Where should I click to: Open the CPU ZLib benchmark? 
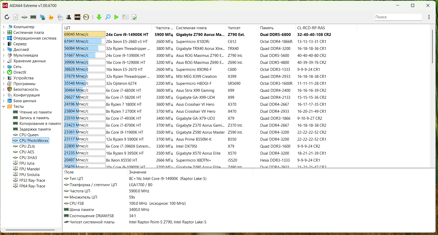click(x=27, y=146)
